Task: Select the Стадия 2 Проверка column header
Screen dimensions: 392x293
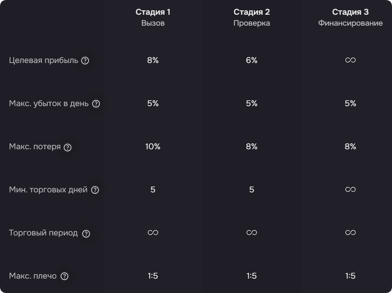Action: coord(251,17)
